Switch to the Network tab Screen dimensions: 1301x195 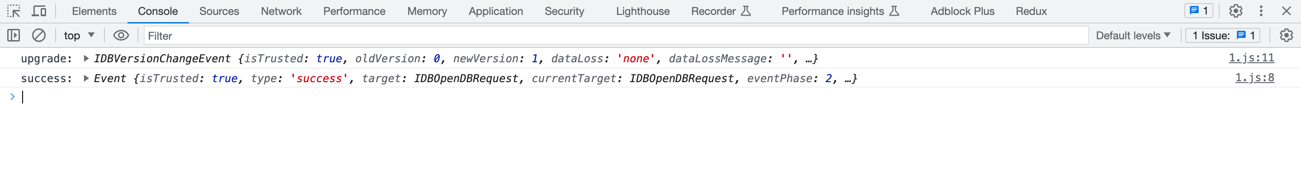(x=281, y=11)
